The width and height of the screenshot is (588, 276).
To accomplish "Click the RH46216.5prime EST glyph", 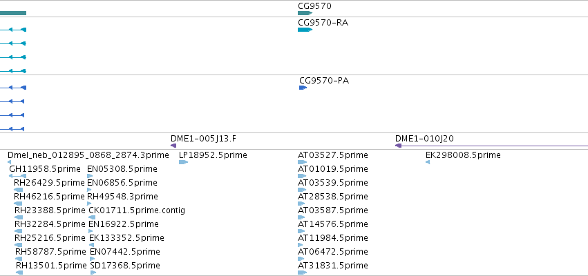I will (x=19, y=204).
